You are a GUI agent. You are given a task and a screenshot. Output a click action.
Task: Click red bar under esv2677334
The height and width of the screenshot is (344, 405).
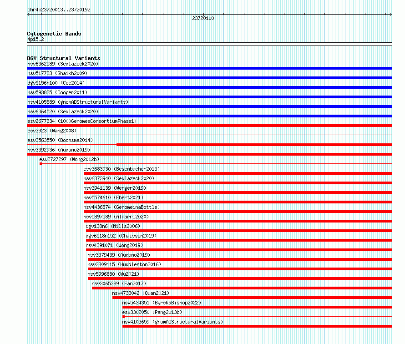[x=209, y=126]
